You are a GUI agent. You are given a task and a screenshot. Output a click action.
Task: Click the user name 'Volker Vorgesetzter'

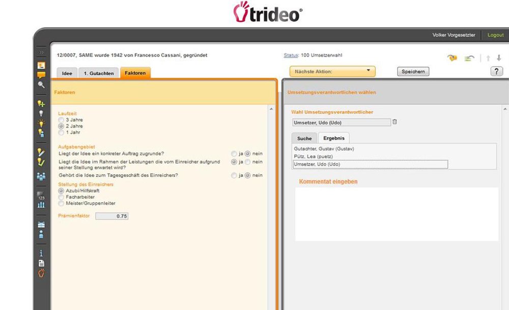454,35
